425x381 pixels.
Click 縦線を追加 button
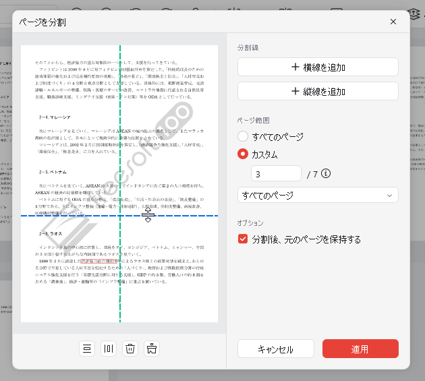click(x=318, y=91)
